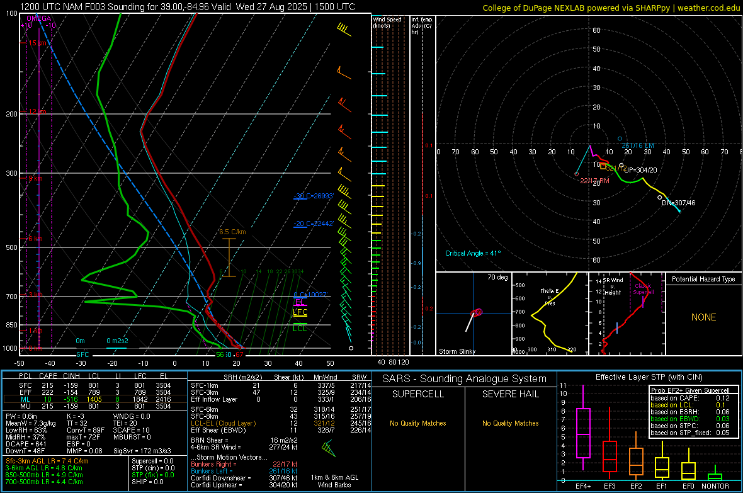Click the sounding title with valid time
The height and width of the screenshot is (493, 743).
[187, 7]
